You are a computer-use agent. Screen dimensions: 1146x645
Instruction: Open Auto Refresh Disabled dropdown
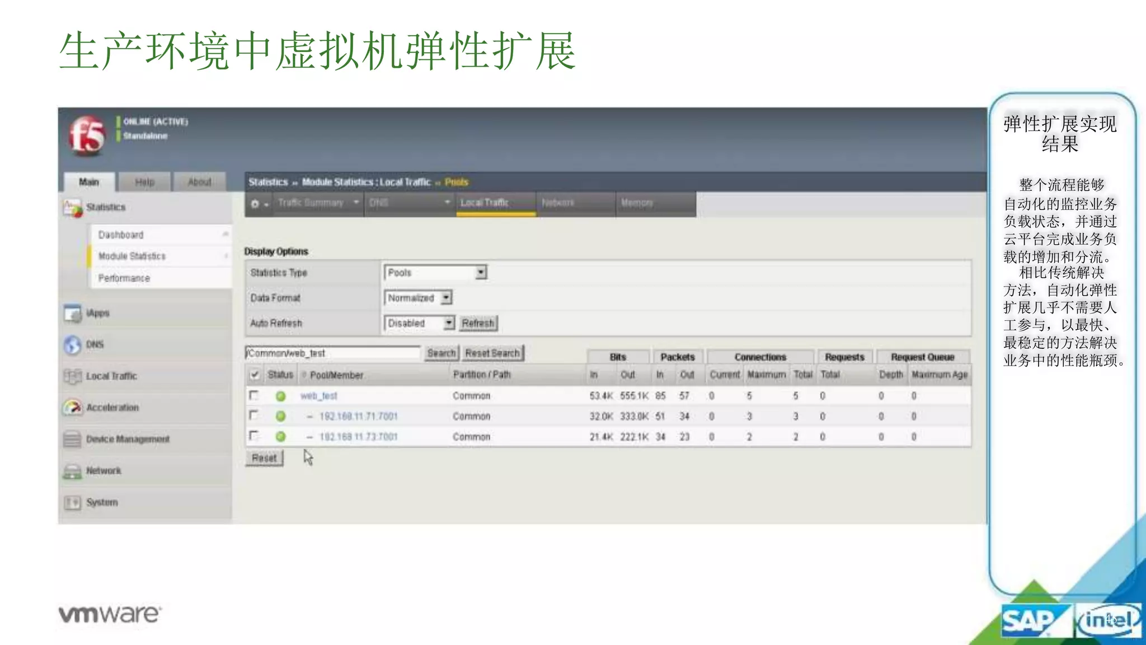point(419,323)
